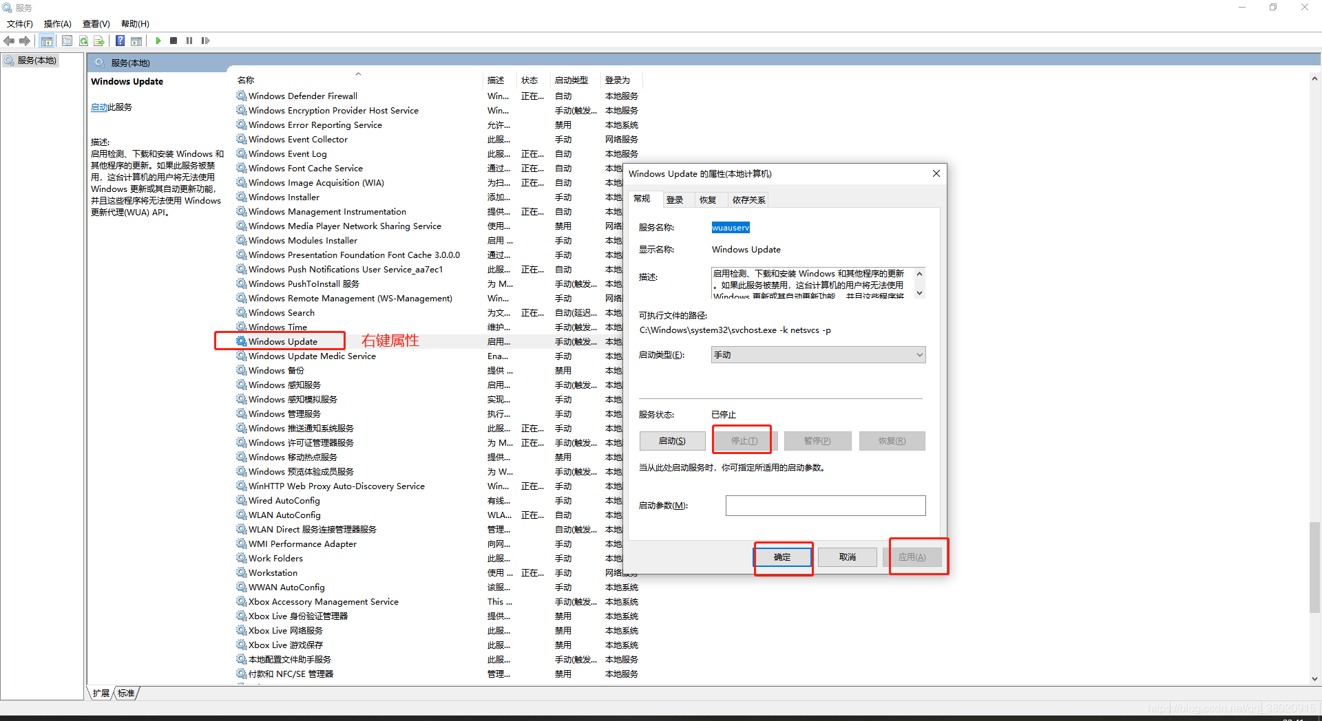The width and height of the screenshot is (1322, 721).
Task: Open help with the blue question mark icon
Action: (x=120, y=41)
